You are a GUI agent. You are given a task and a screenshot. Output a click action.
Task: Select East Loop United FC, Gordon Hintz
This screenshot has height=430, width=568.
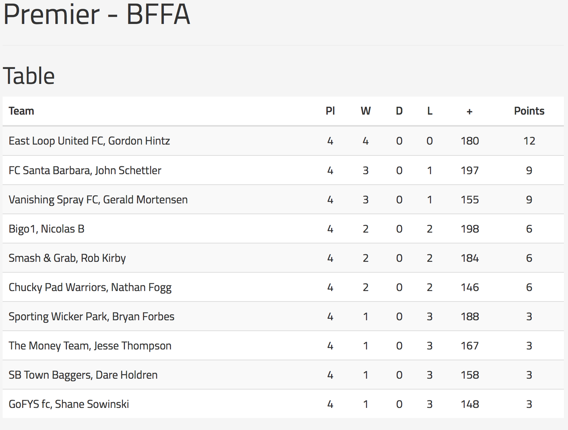click(x=89, y=141)
